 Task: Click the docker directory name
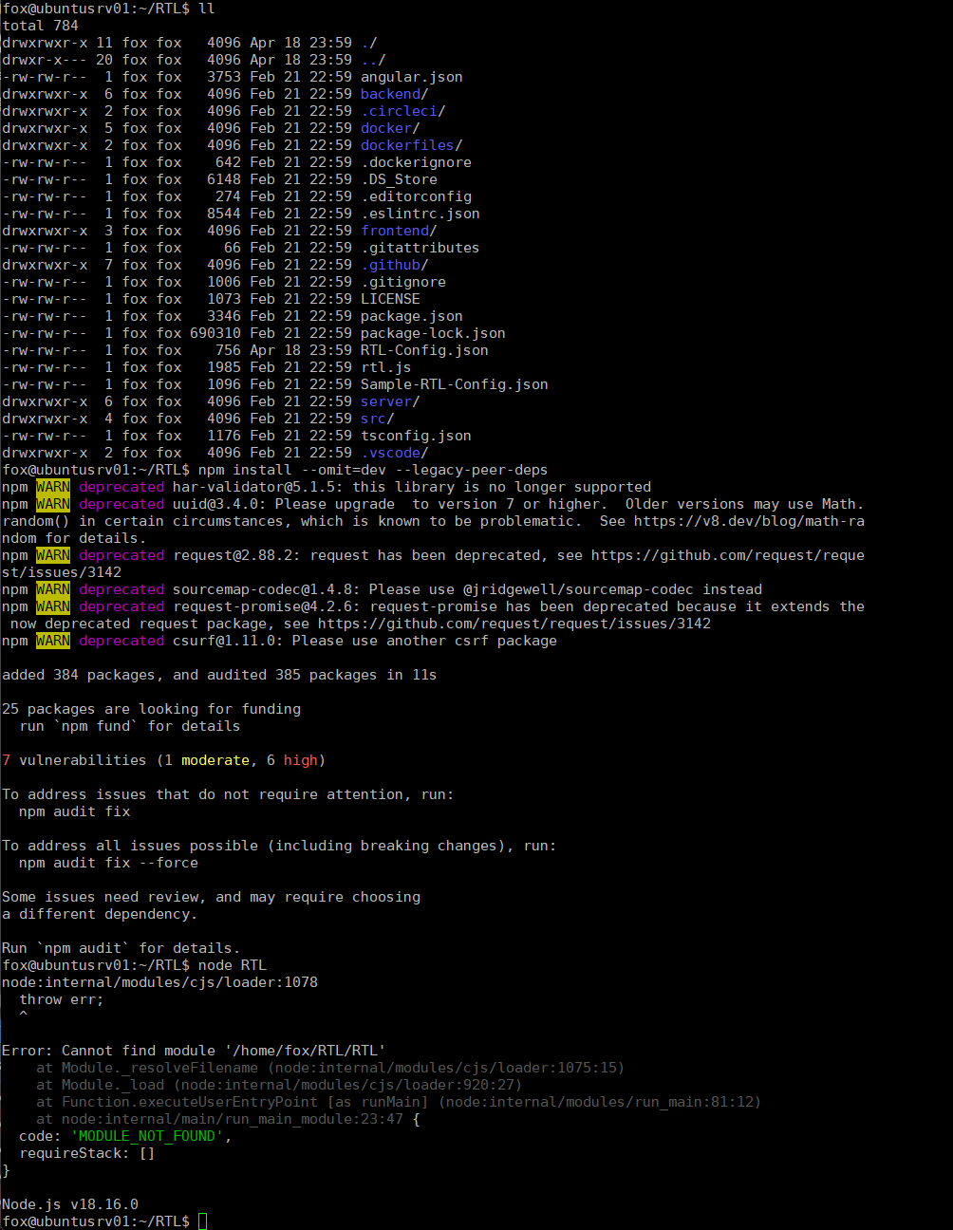384,127
